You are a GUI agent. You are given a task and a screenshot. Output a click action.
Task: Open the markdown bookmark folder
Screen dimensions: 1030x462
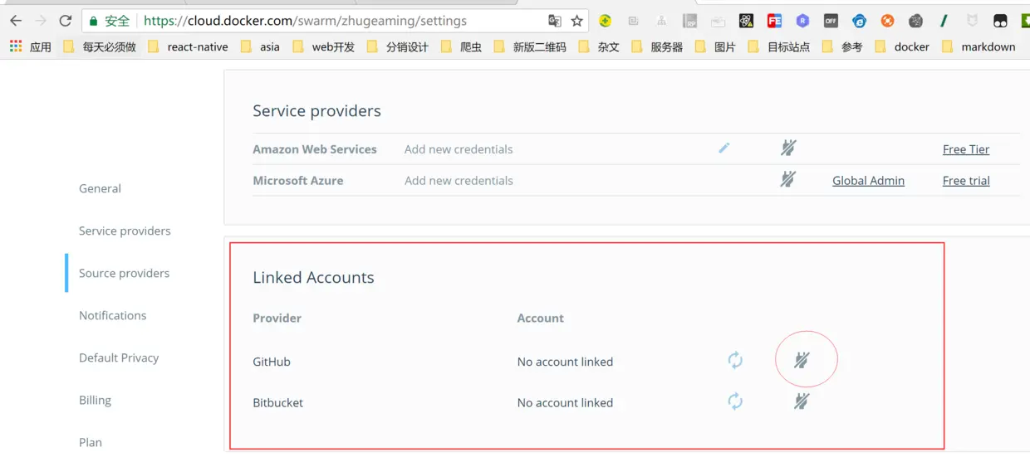(x=978, y=46)
